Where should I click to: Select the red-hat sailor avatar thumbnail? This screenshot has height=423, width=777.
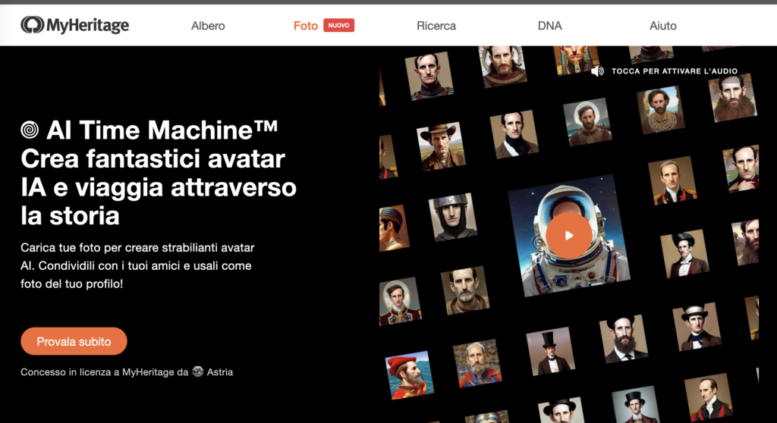409,374
